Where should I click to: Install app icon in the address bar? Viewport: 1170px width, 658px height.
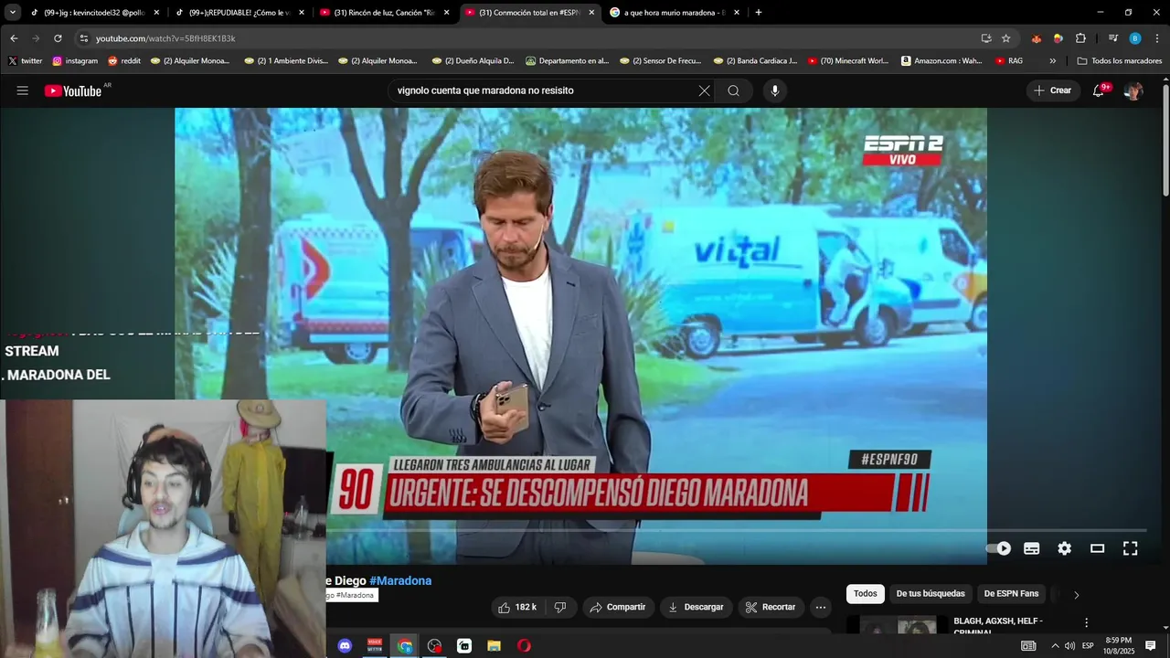coord(986,38)
